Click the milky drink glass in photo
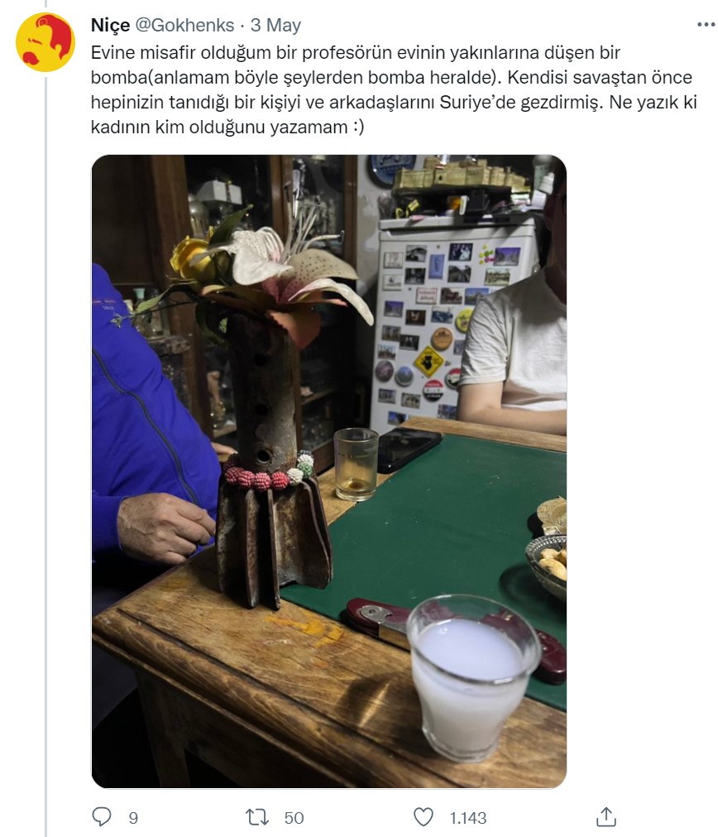This screenshot has width=718, height=837. 472,677
